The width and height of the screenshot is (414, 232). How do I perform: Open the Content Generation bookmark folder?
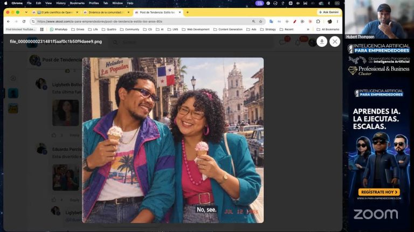[228, 30]
